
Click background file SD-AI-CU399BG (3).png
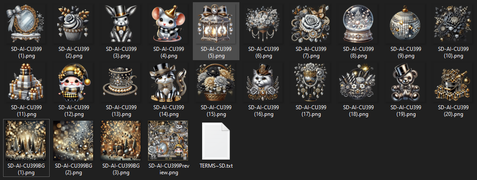(121, 141)
